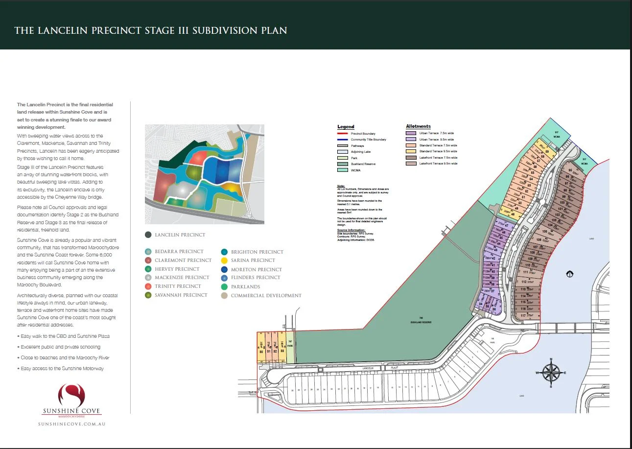Click the Bushland Reserve legend swatch
632x449 pixels.
pos(343,164)
